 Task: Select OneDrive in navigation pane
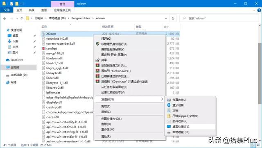point(17,60)
